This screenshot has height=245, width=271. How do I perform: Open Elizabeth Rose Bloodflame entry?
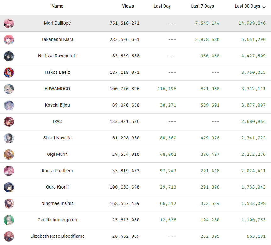[57, 236]
